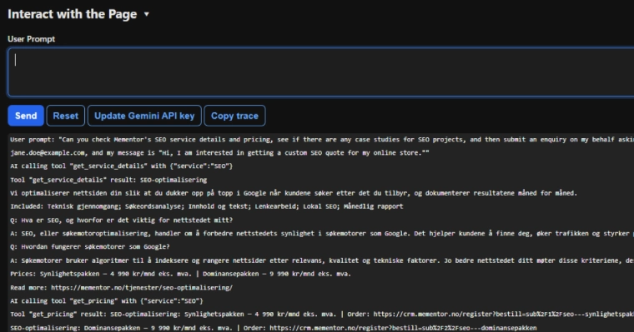Select the line starting 'Vi optimaliserer nettsiden din'
Image resolution: width=634 pixels, height=332 pixels.
(x=294, y=193)
